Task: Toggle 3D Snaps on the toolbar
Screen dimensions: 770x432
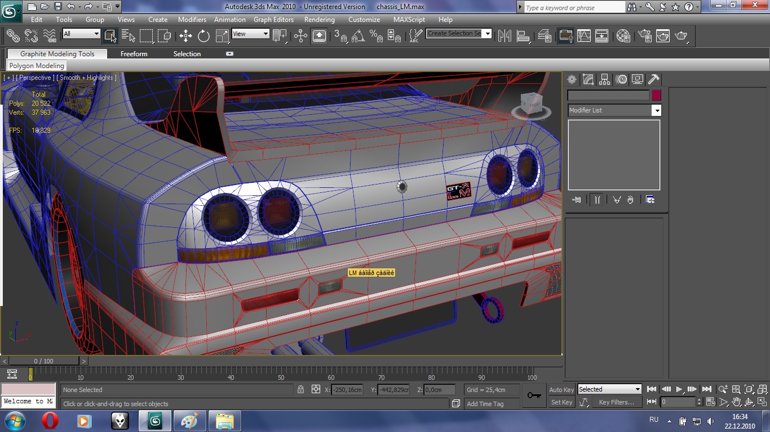Action: [340, 36]
